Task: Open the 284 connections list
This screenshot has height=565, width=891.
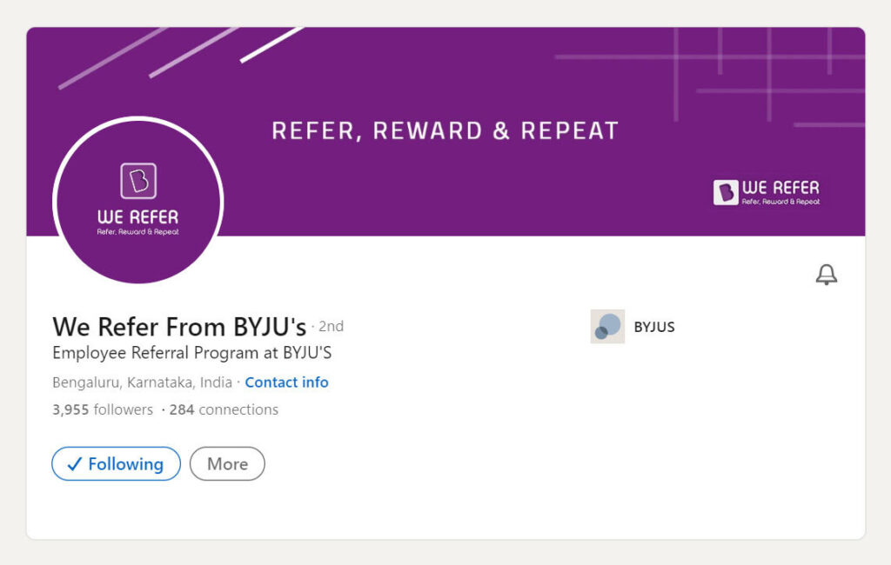Action: pos(224,409)
